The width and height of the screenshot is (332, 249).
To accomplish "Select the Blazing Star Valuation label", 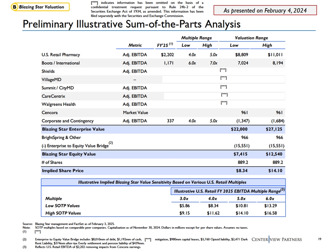I will [41, 7].
